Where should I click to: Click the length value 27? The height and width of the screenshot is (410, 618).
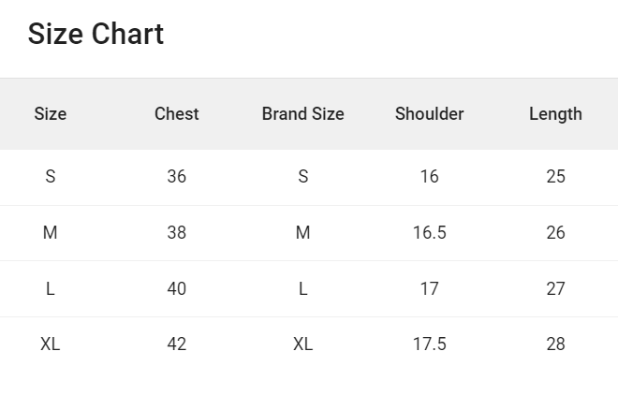555,289
